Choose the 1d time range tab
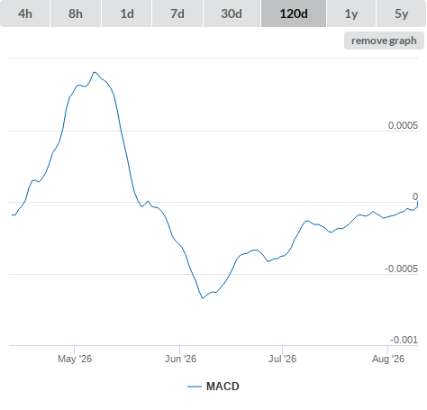 coord(127,14)
